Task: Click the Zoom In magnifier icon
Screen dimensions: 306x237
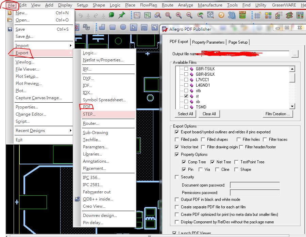Action: pyautogui.click(x=179, y=15)
